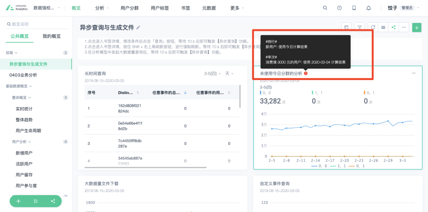Click the Sensors Analytics logo
The width and height of the screenshot is (428, 212).
tap(17, 8)
